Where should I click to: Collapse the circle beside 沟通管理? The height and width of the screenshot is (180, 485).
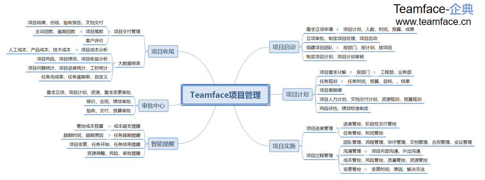[x=365, y=151]
